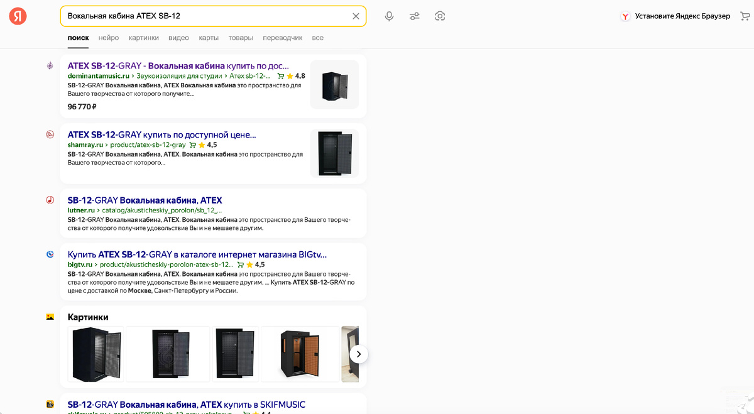The width and height of the screenshot is (754, 414).
Task: Click the 4,8 star rating on dominantamusic
Action: [x=296, y=76]
